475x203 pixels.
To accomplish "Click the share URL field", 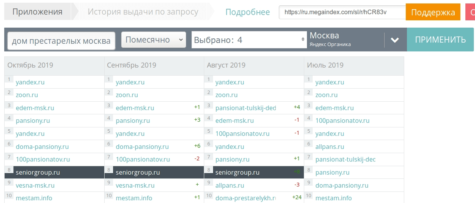I will pyautogui.click(x=342, y=12).
